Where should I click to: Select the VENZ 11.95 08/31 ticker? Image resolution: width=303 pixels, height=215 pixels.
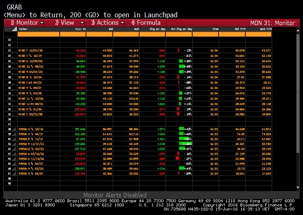tap(31, 104)
